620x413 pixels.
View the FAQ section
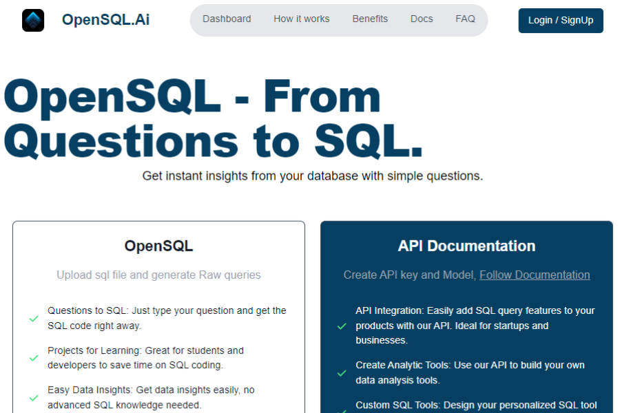point(466,19)
